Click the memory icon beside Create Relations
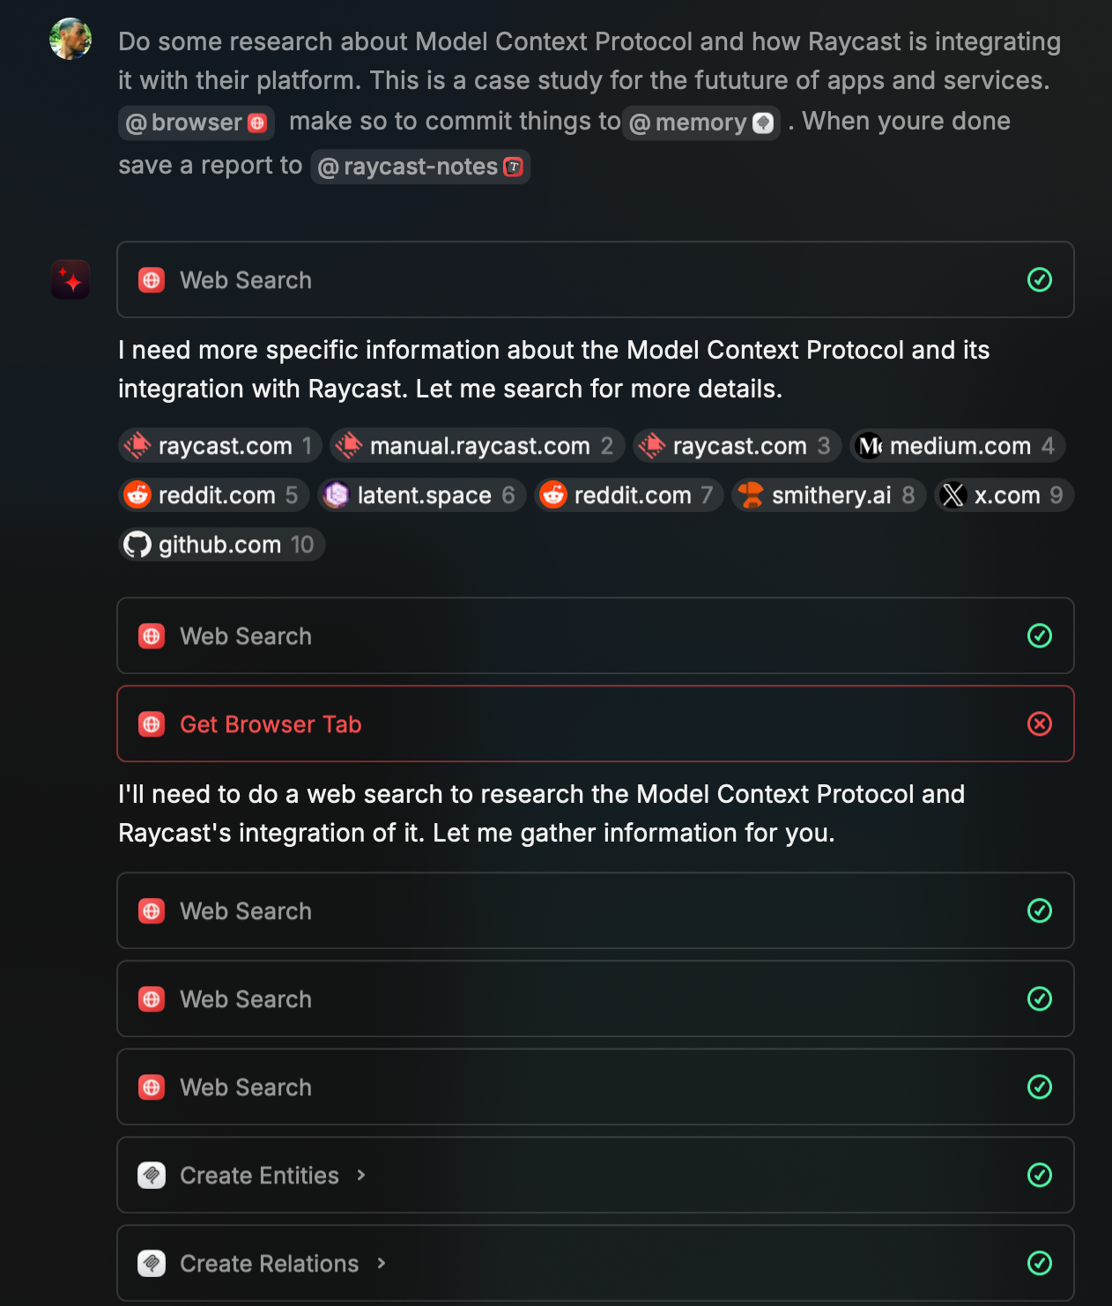The width and height of the screenshot is (1112, 1306). click(152, 1263)
